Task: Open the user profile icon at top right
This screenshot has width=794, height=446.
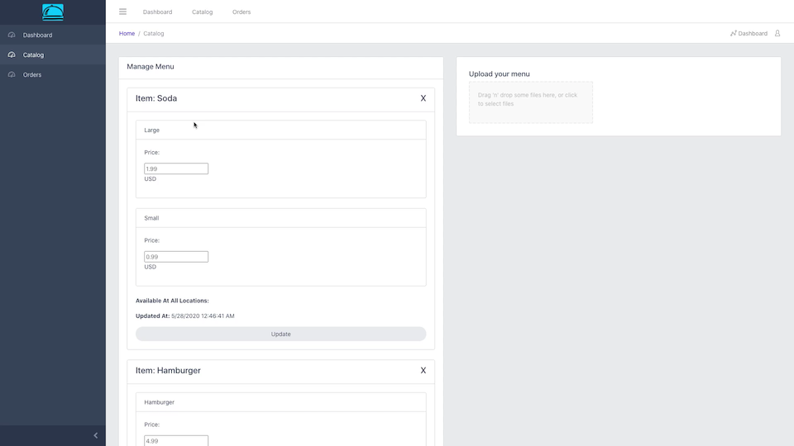Action: tap(777, 33)
